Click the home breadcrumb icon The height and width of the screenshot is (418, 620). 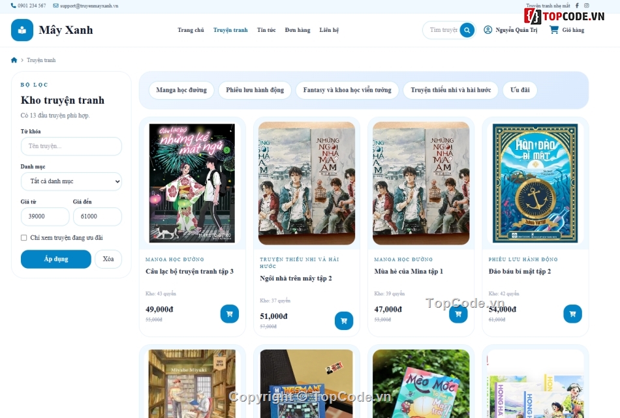click(14, 60)
